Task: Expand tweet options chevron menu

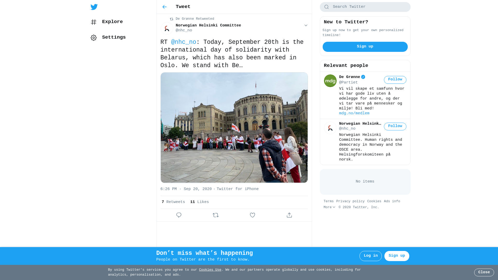Action: point(306,25)
